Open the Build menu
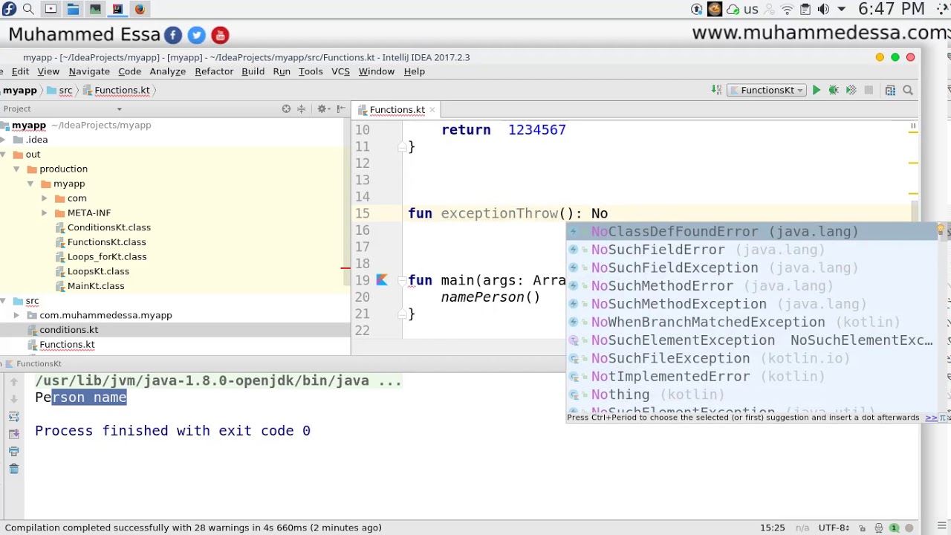Image resolution: width=951 pixels, height=535 pixels. 253,71
